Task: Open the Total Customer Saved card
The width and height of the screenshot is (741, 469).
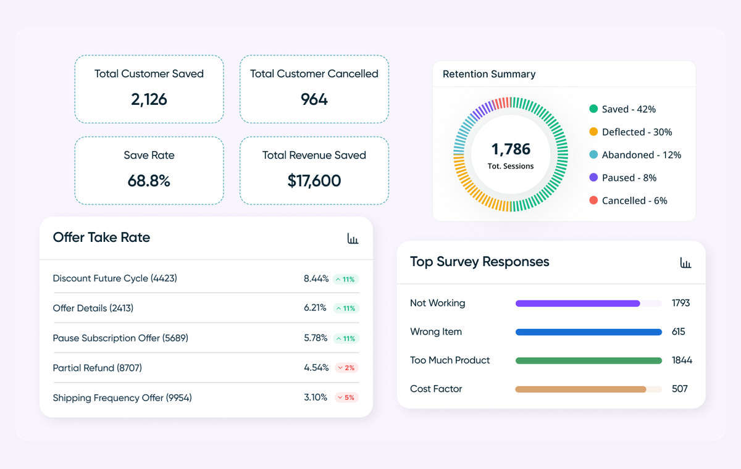Action: 149,89
